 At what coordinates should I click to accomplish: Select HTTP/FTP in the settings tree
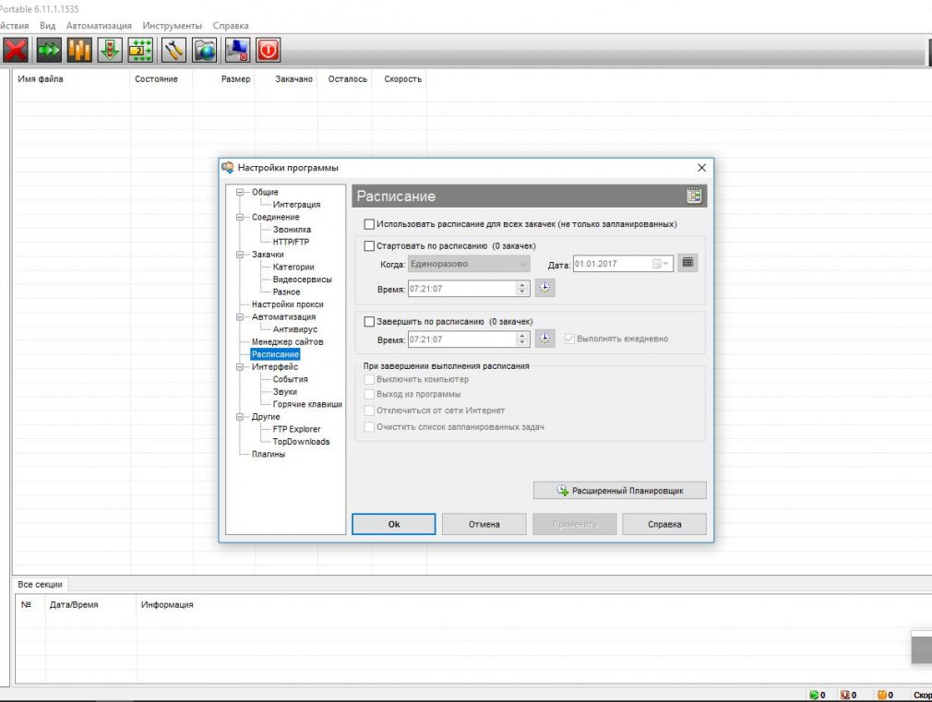[291, 242]
